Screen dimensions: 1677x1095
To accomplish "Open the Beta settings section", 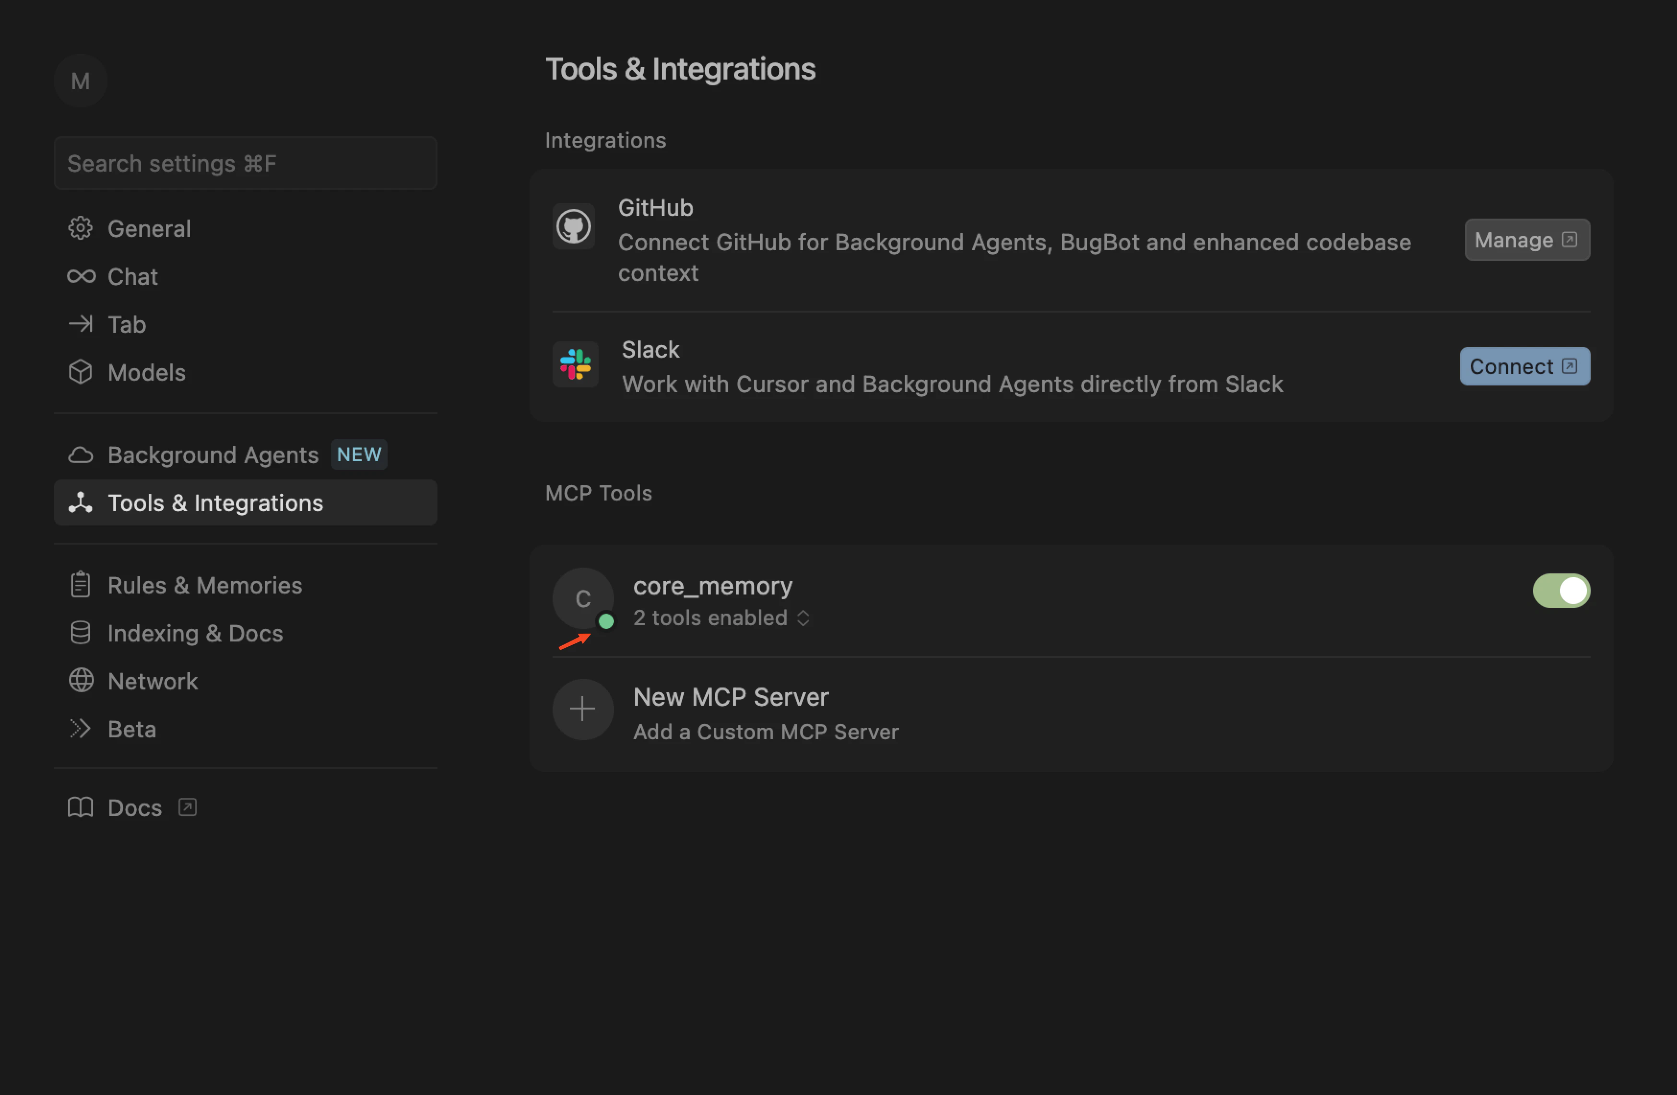I will 132,729.
